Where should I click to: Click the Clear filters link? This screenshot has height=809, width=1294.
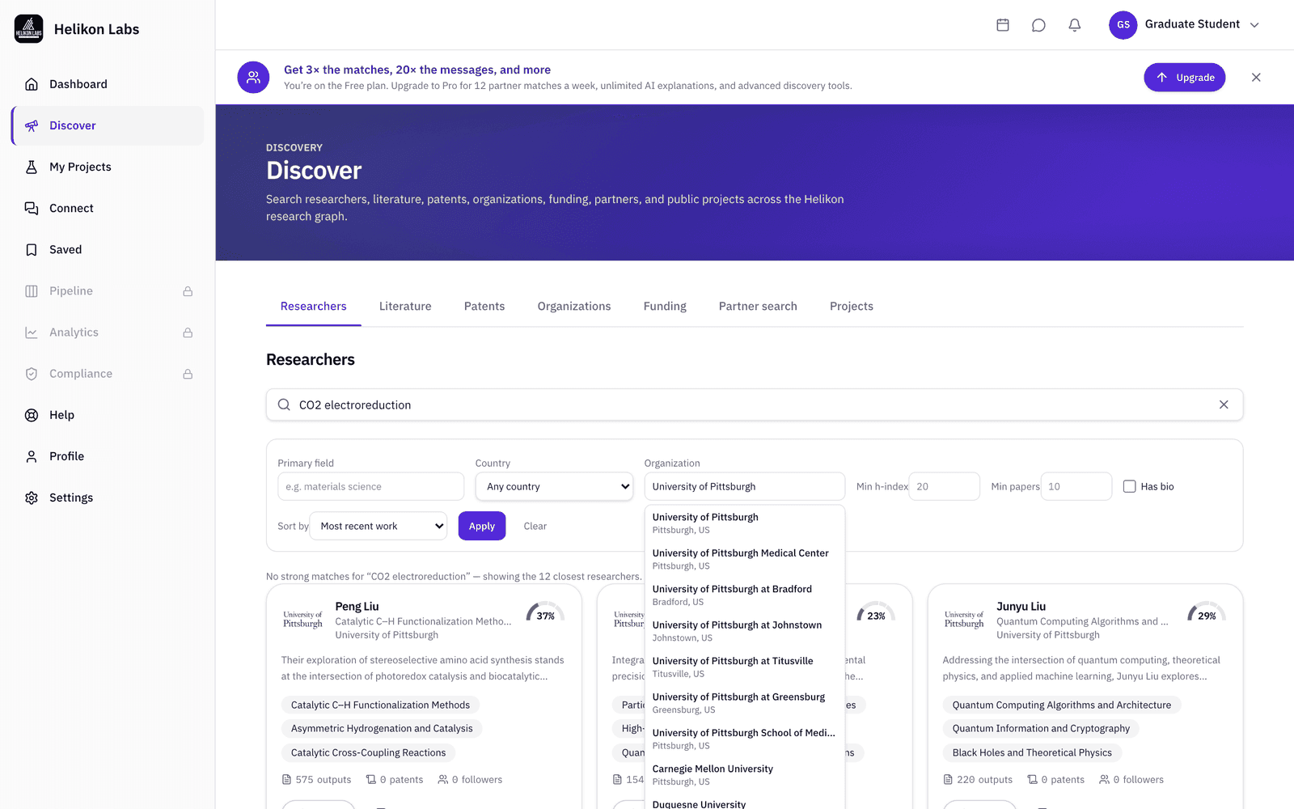[535, 526]
